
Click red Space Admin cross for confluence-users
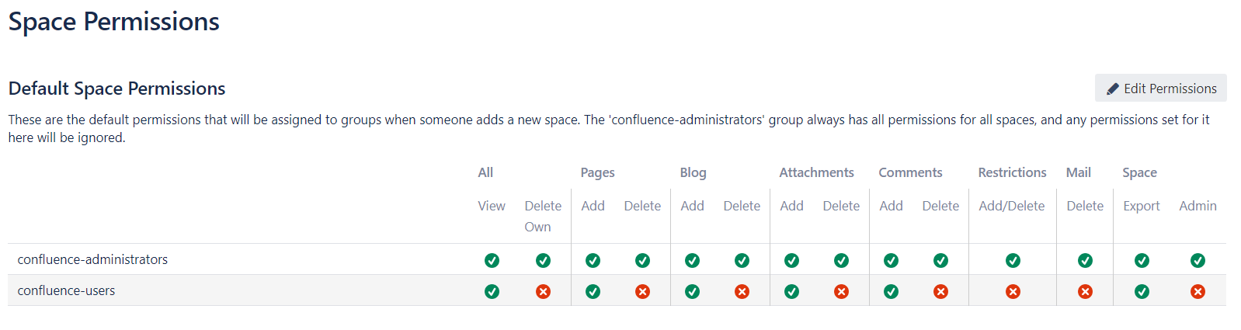[x=1198, y=291]
